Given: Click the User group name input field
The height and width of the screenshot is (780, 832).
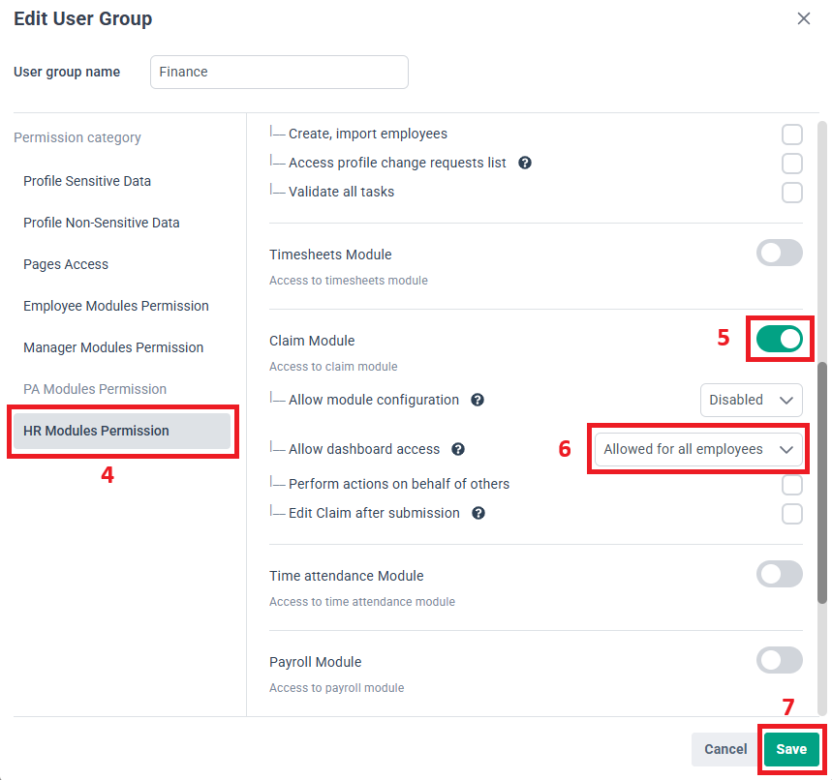Looking at the screenshot, I should [x=279, y=73].
